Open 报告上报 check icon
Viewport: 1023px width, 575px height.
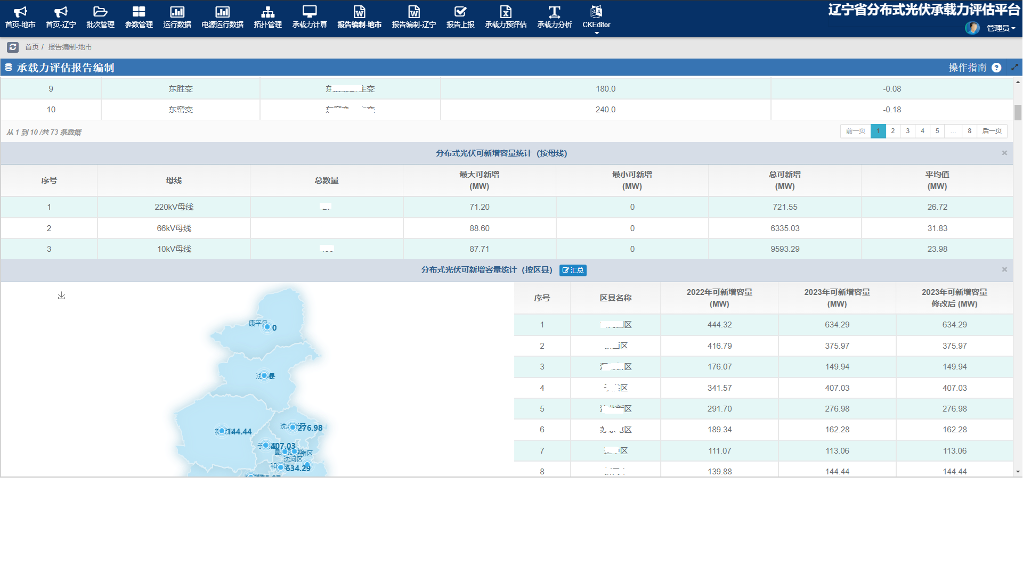click(460, 12)
